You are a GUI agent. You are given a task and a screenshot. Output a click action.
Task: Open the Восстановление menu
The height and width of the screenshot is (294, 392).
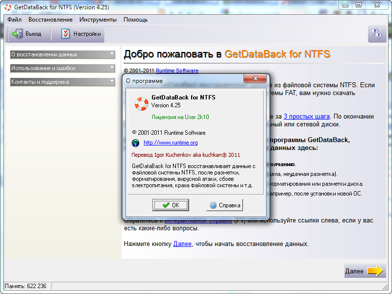click(x=50, y=20)
